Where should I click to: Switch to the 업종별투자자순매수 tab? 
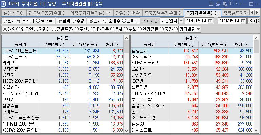coord(47,13)
